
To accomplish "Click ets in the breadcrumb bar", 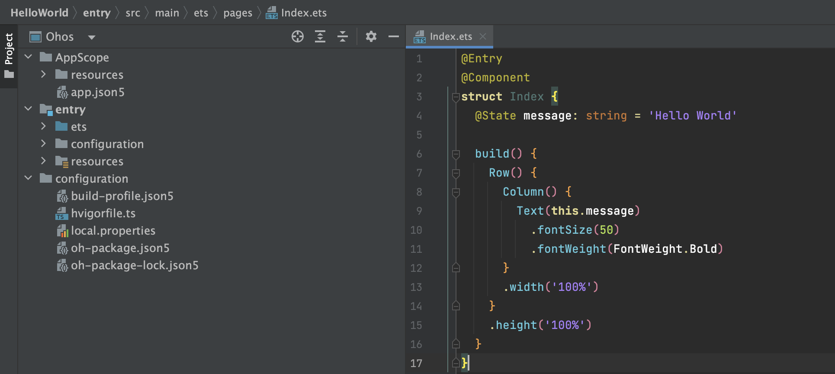I will [201, 13].
